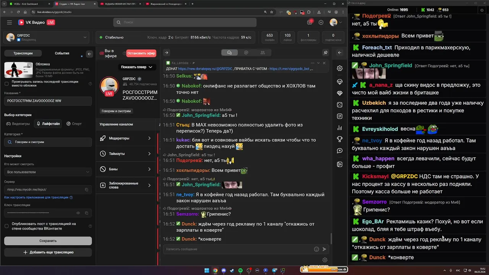Open the gear settings icon in right sidebar
The width and height of the screenshot is (489, 275).
[340, 68]
